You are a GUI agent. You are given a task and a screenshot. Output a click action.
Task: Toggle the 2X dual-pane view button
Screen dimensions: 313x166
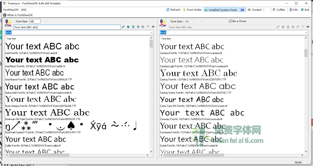click(242, 10)
